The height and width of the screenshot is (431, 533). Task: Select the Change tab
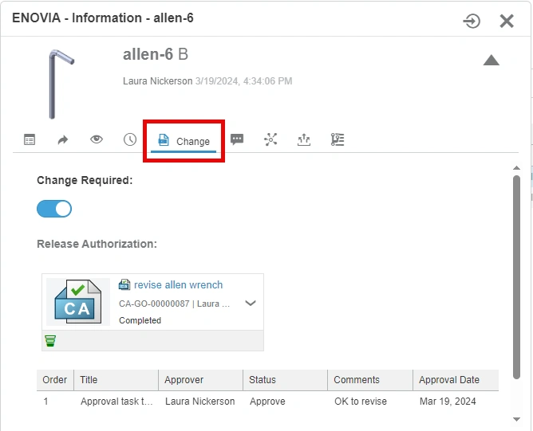(x=184, y=141)
